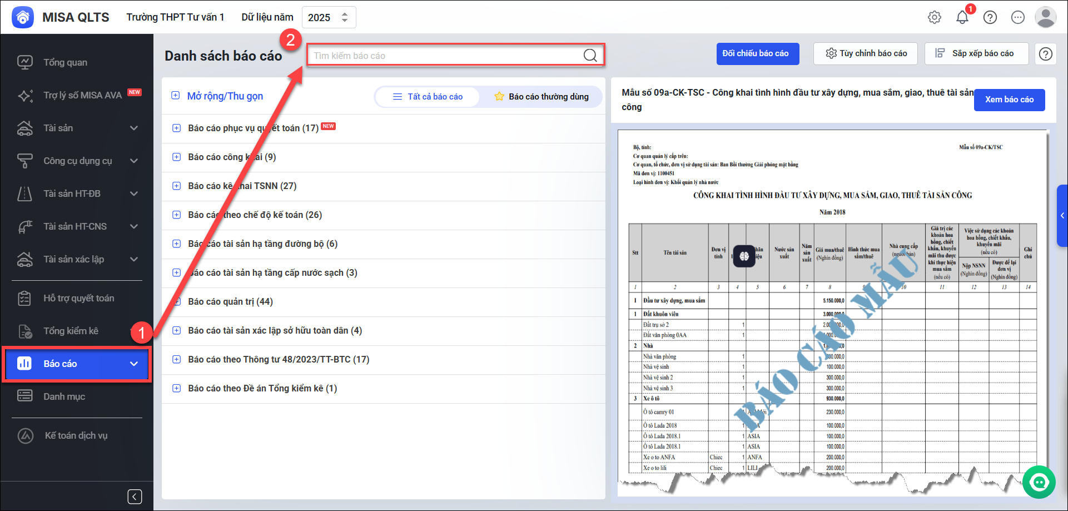Expand Báo cáo tài sản xác lập sở hữu toàn dân
This screenshot has height=511, width=1068.
[x=176, y=330]
